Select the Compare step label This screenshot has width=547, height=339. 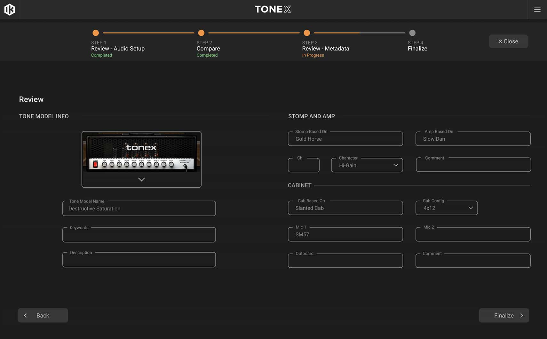[208, 49]
